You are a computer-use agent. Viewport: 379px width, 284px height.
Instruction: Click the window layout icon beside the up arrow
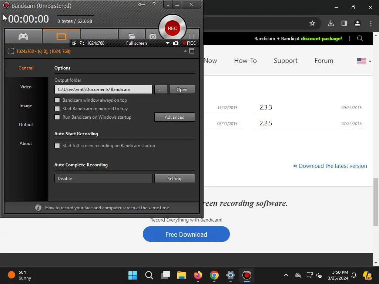[x=192, y=51]
